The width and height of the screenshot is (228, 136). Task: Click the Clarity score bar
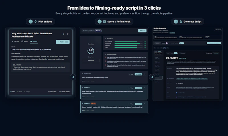[129, 47]
